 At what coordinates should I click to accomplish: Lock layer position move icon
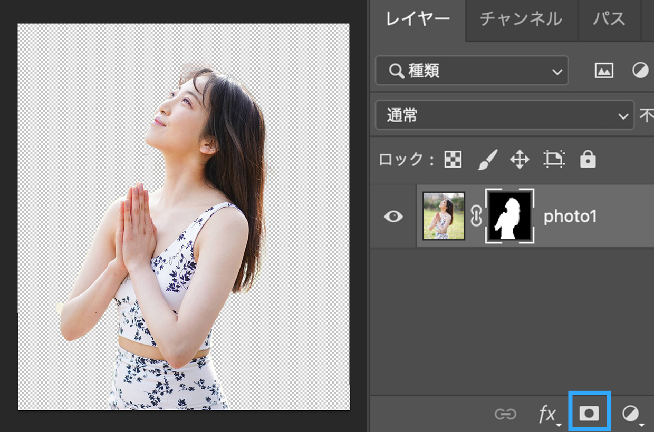pyautogui.click(x=520, y=159)
